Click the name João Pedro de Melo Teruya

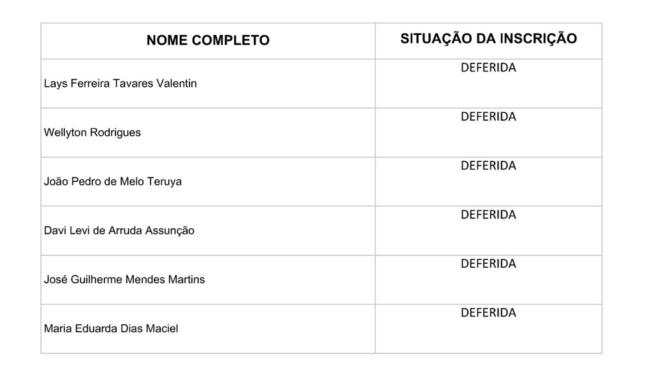point(112,182)
